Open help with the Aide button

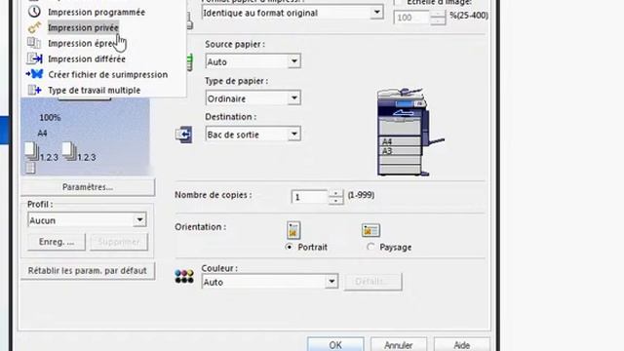[x=461, y=344]
